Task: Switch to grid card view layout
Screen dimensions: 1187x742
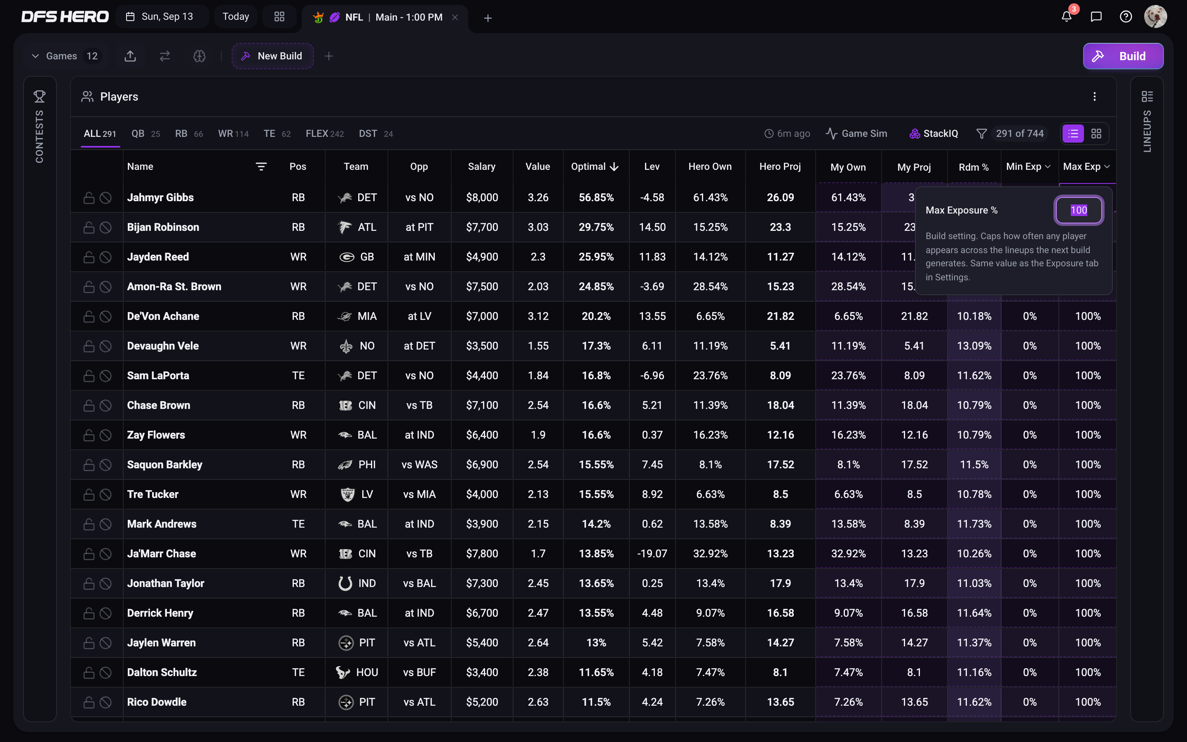Action: click(x=1096, y=134)
